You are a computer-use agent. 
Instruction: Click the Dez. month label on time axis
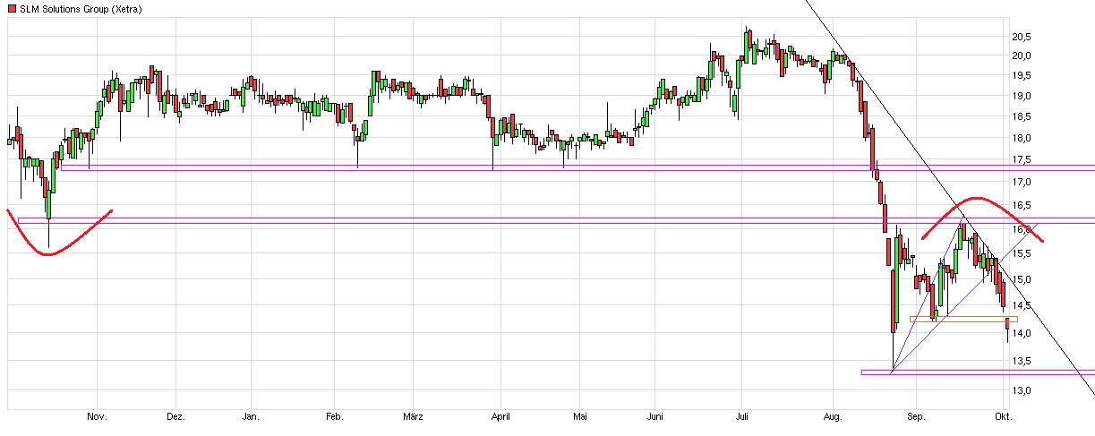pos(176,417)
